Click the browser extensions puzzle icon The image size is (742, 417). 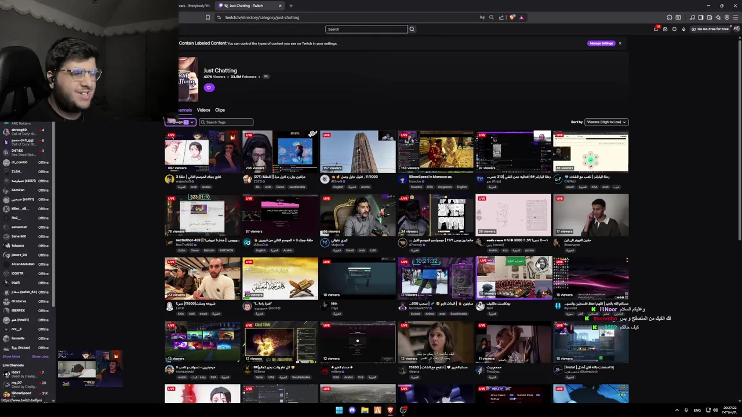[x=670, y=17]
